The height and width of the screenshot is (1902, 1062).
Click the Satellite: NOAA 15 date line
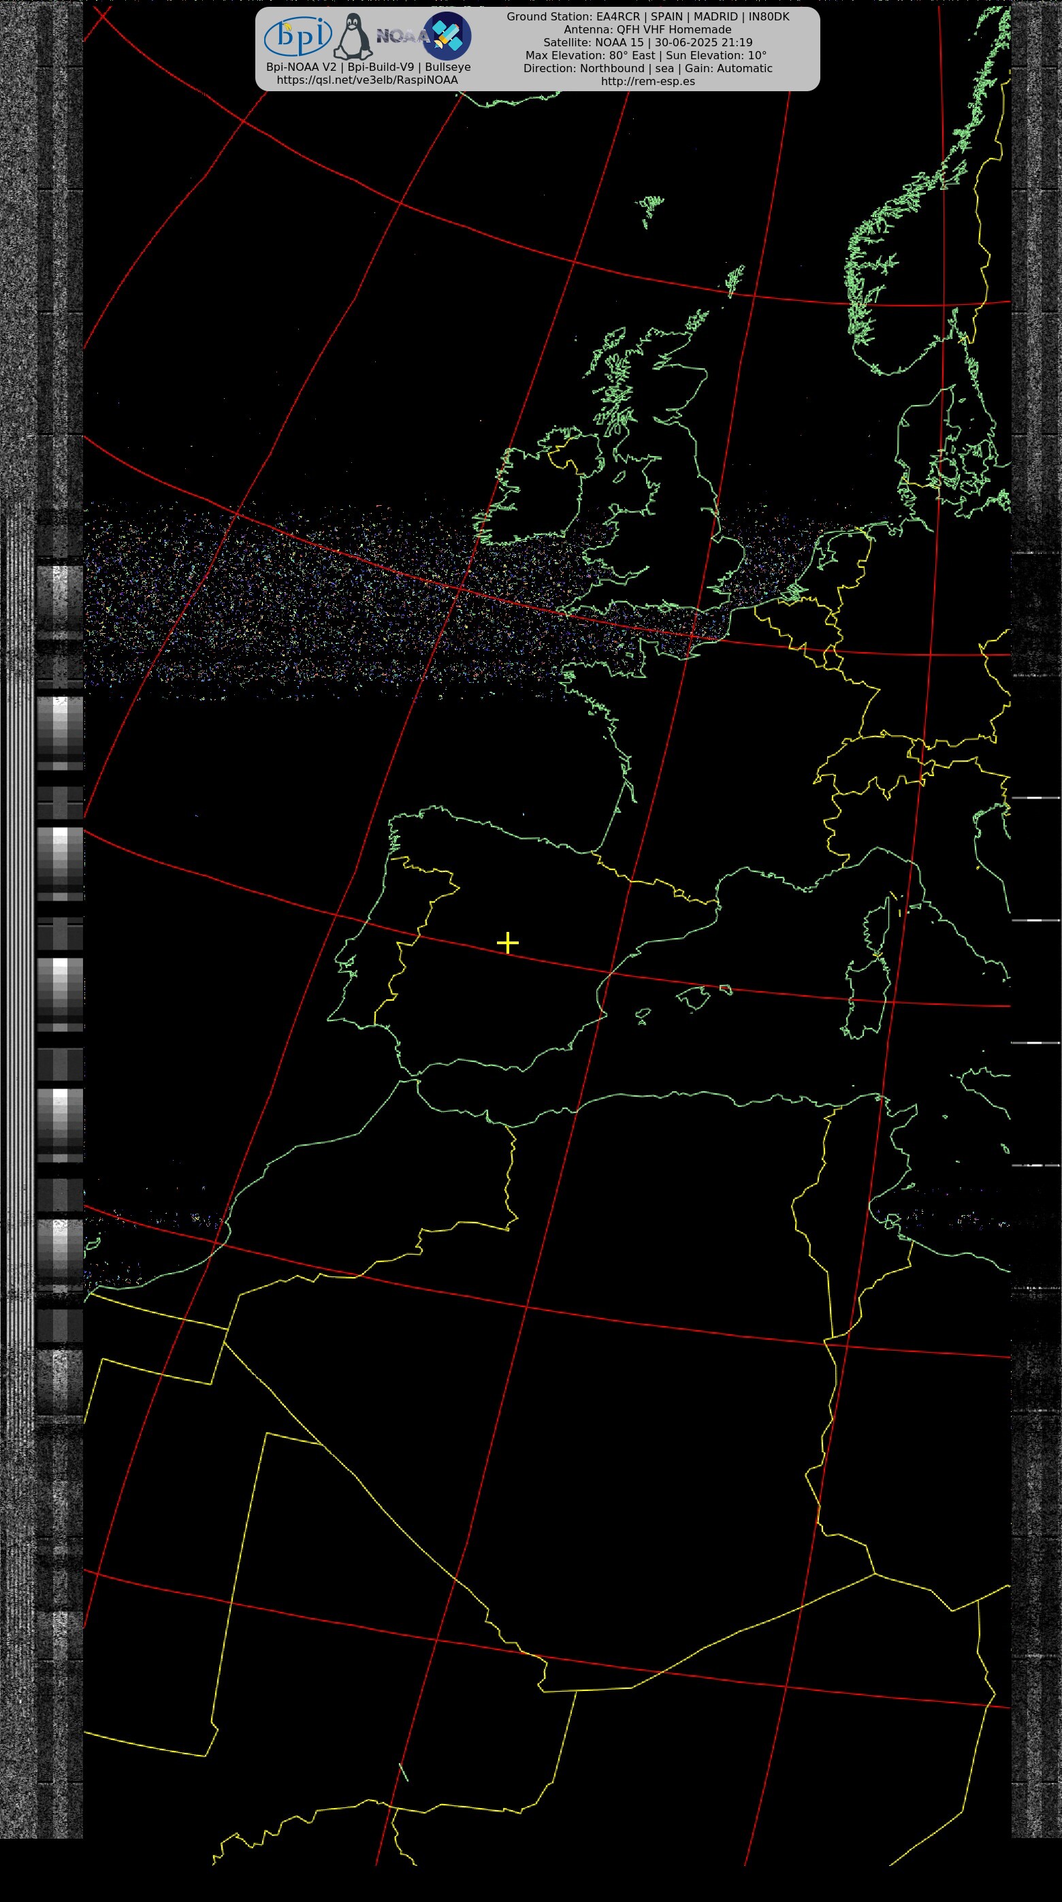[647, 43]
